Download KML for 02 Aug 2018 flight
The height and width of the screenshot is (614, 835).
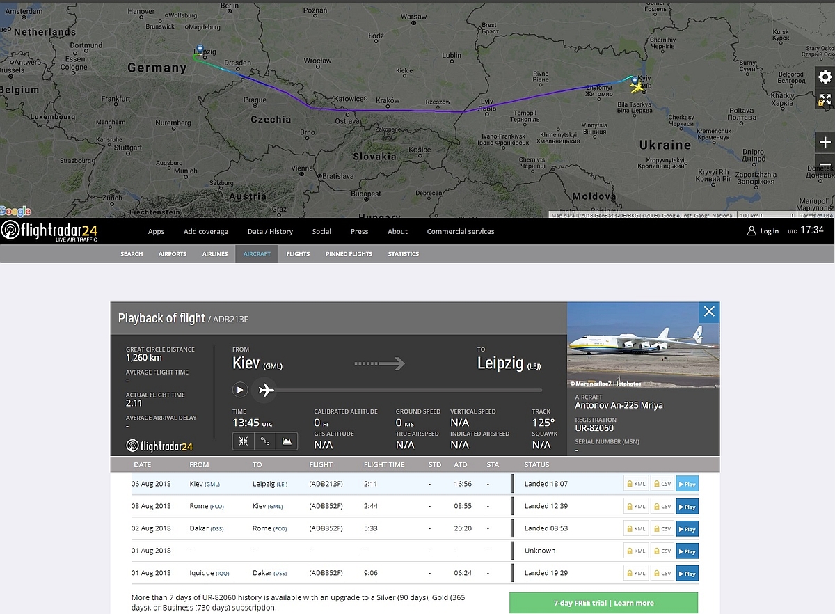pyautogui.click(x=636, y=528)
